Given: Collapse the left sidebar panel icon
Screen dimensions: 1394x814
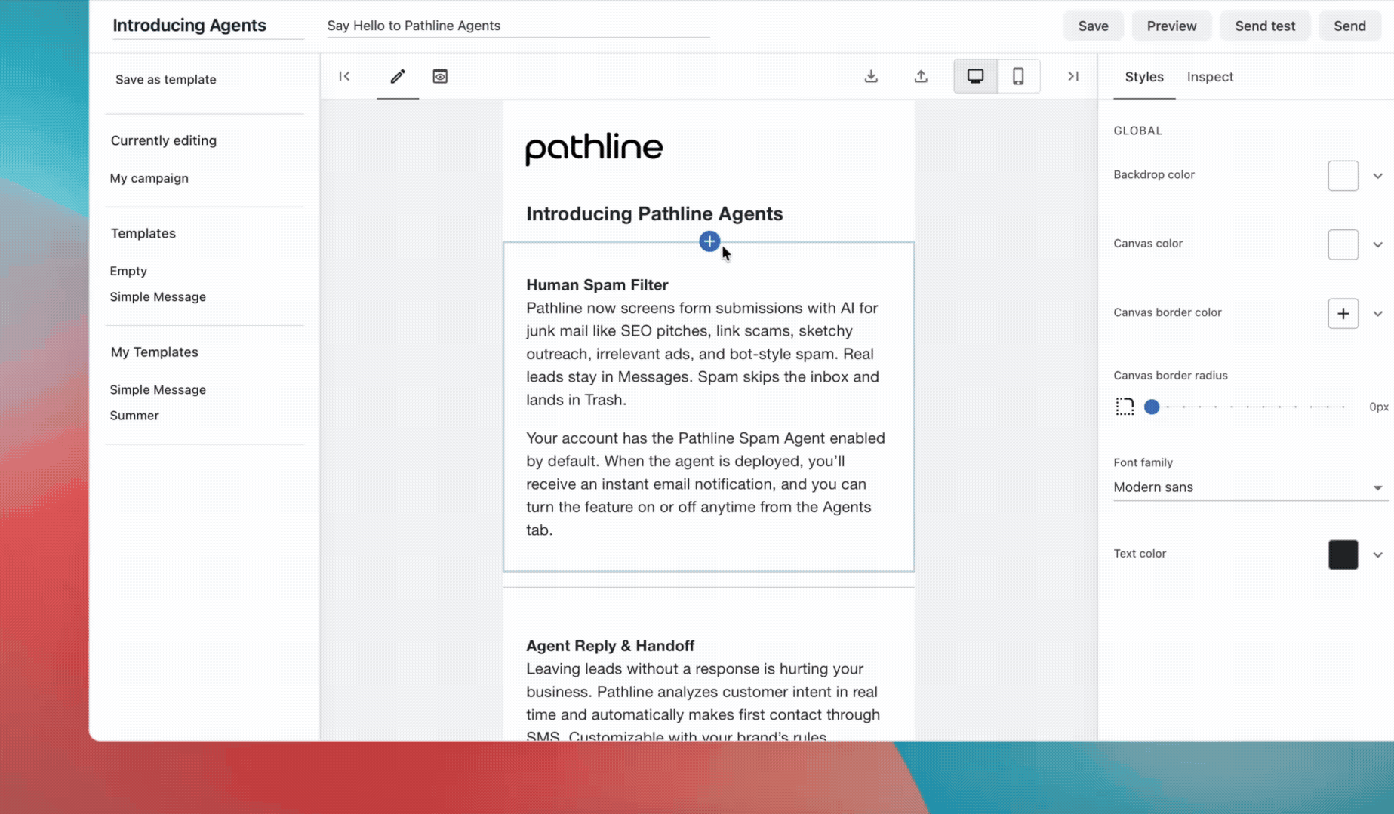Looking at the screenshot, I should point(344,76).
